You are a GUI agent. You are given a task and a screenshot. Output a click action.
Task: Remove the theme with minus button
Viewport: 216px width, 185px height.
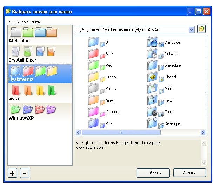point(25,173)
